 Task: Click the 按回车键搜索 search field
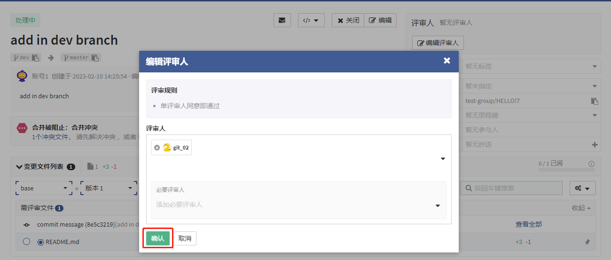[511, 188]
